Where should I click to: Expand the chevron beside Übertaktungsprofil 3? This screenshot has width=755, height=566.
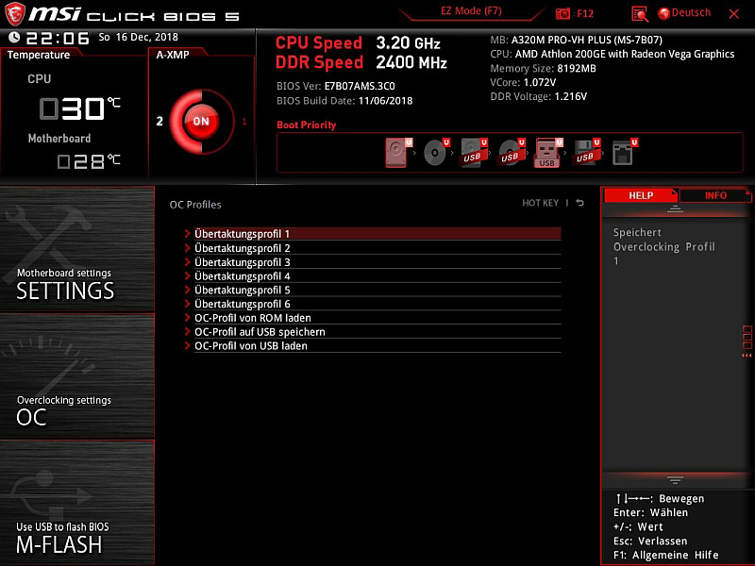click(187, 262)
